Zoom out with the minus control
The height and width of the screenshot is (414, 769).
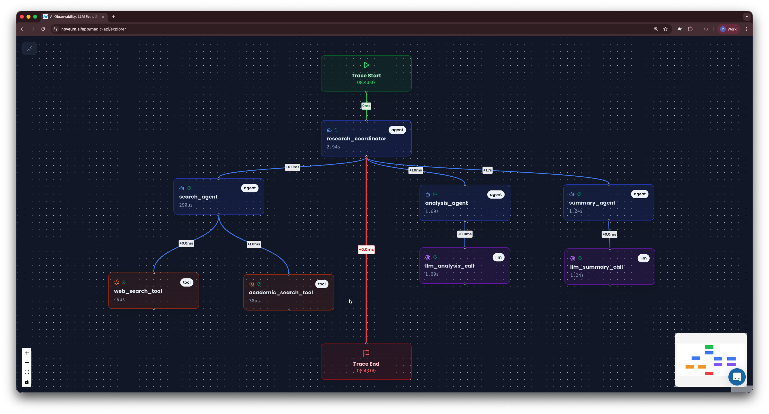click(27, 363)
